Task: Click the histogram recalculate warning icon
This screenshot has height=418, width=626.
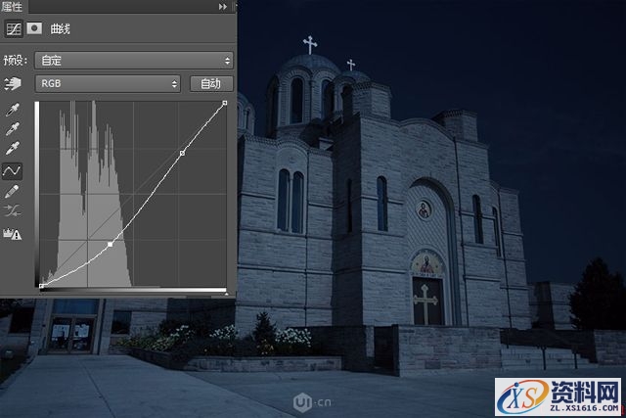Action: (x=14, y=232)
